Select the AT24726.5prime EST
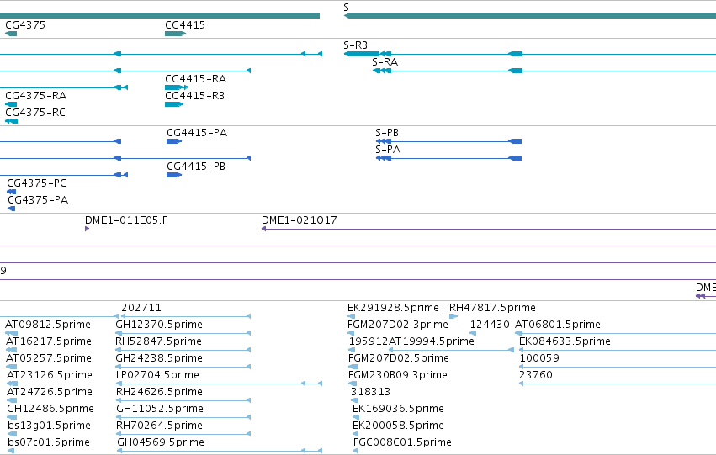Screen dimensions: 716x455 point(50,392)
